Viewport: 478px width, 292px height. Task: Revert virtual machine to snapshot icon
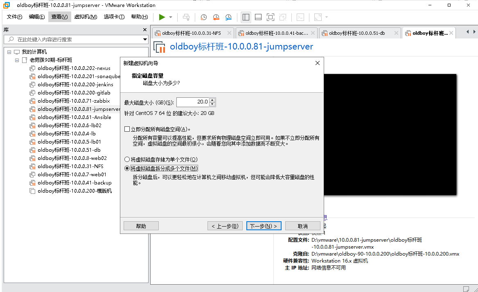[216, 17]
